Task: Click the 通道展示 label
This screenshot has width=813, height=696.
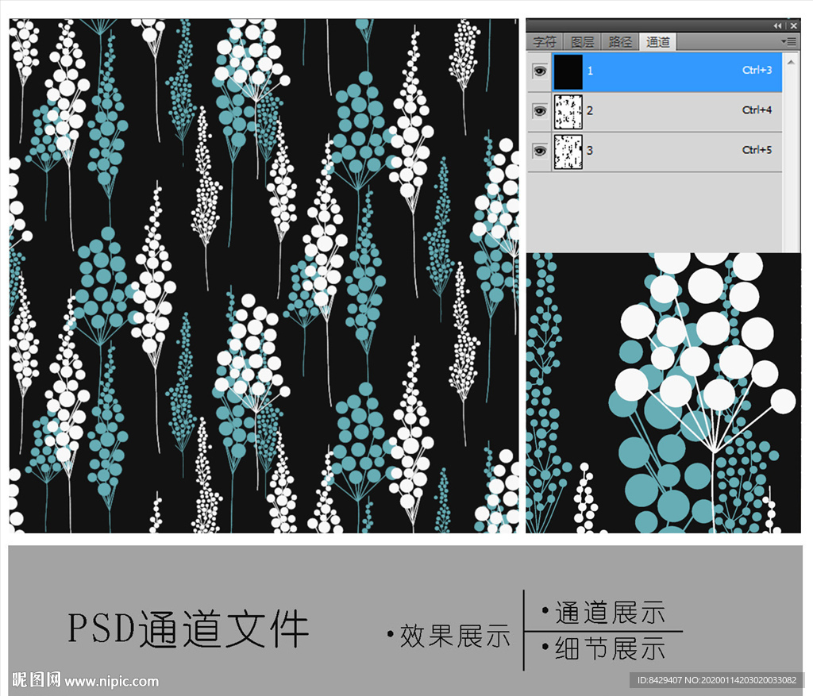Action: coord(610,612)
